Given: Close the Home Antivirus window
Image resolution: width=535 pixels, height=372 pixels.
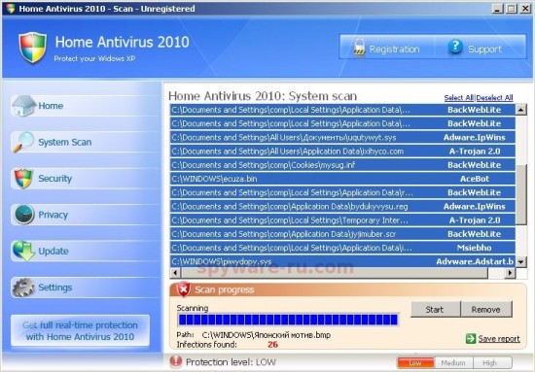Looking at the screenshot, I should coord(525,9).
